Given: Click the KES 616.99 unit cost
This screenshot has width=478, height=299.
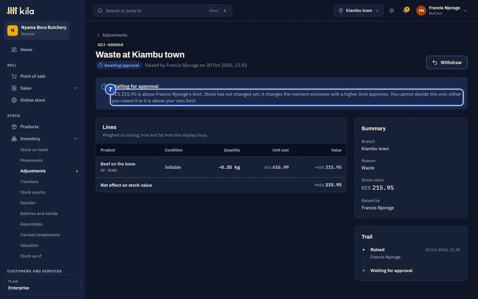Looking at the screenshot, I should [277, 167].
